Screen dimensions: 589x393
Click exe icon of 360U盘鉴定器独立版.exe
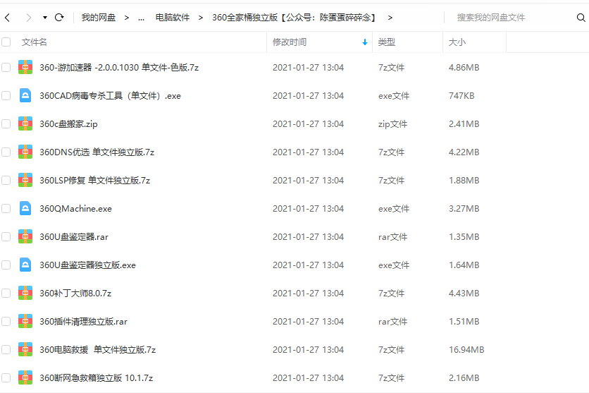(x=25, y=265)
